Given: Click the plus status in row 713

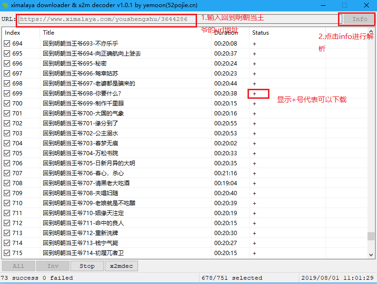Looking at the screenshot, I should 254,233.
